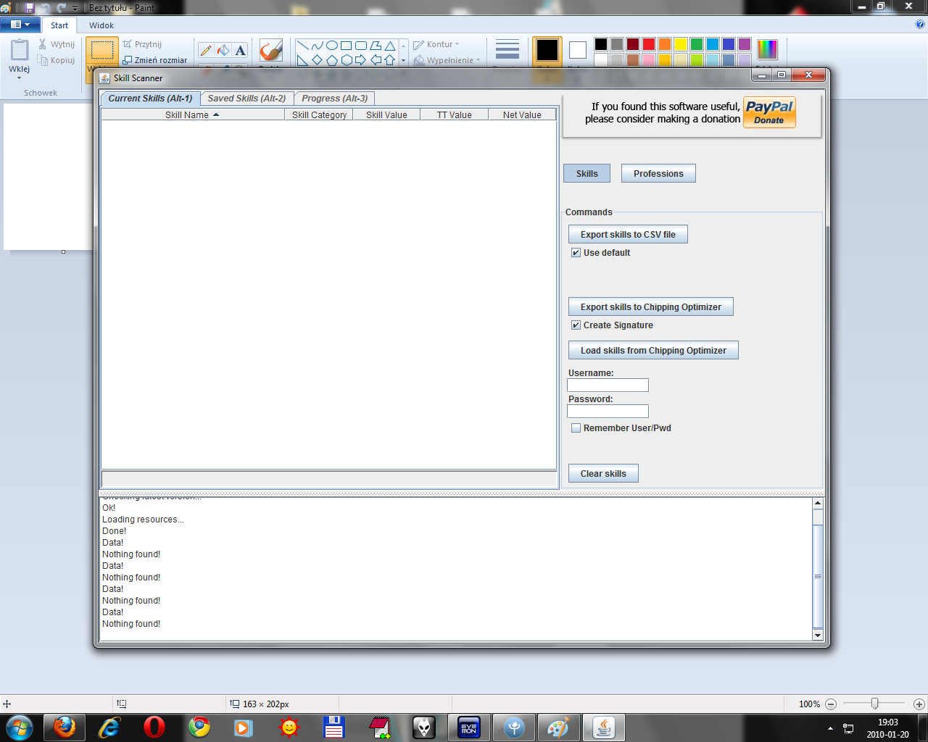Pick the red color swatch
This screenshot has width=928, height=742.
click(x=649, y=44)
